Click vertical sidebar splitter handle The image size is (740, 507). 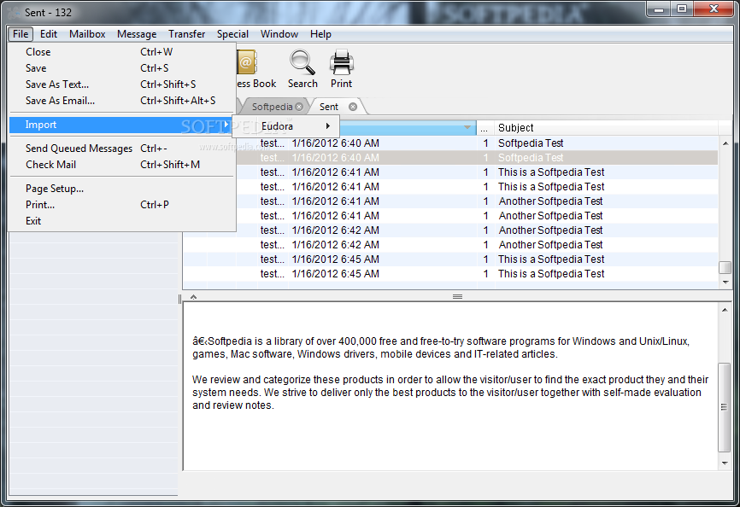pos(179,300)
